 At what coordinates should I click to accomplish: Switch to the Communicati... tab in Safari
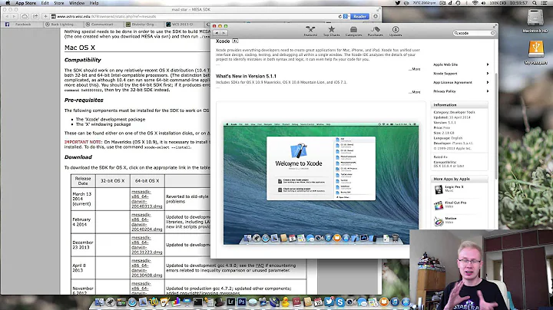click(102, 25)
